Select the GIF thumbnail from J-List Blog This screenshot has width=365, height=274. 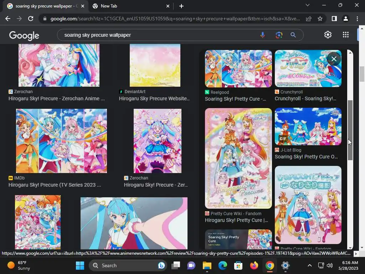tap(308, 127)
